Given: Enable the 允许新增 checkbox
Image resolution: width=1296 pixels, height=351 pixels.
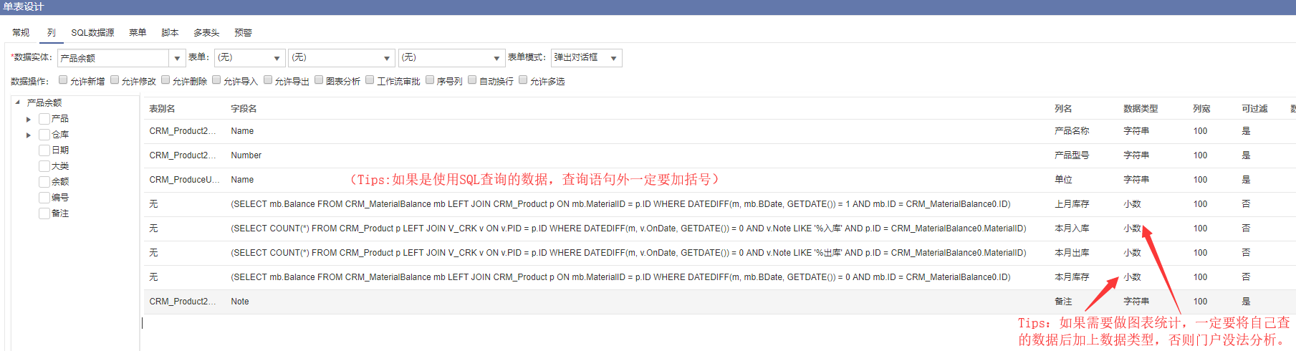Looking at the screenshot, I should 63,80.
